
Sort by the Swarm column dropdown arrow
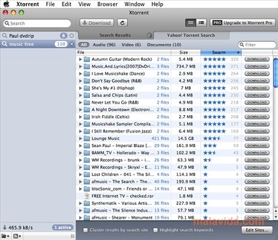[x=238, y=53]
